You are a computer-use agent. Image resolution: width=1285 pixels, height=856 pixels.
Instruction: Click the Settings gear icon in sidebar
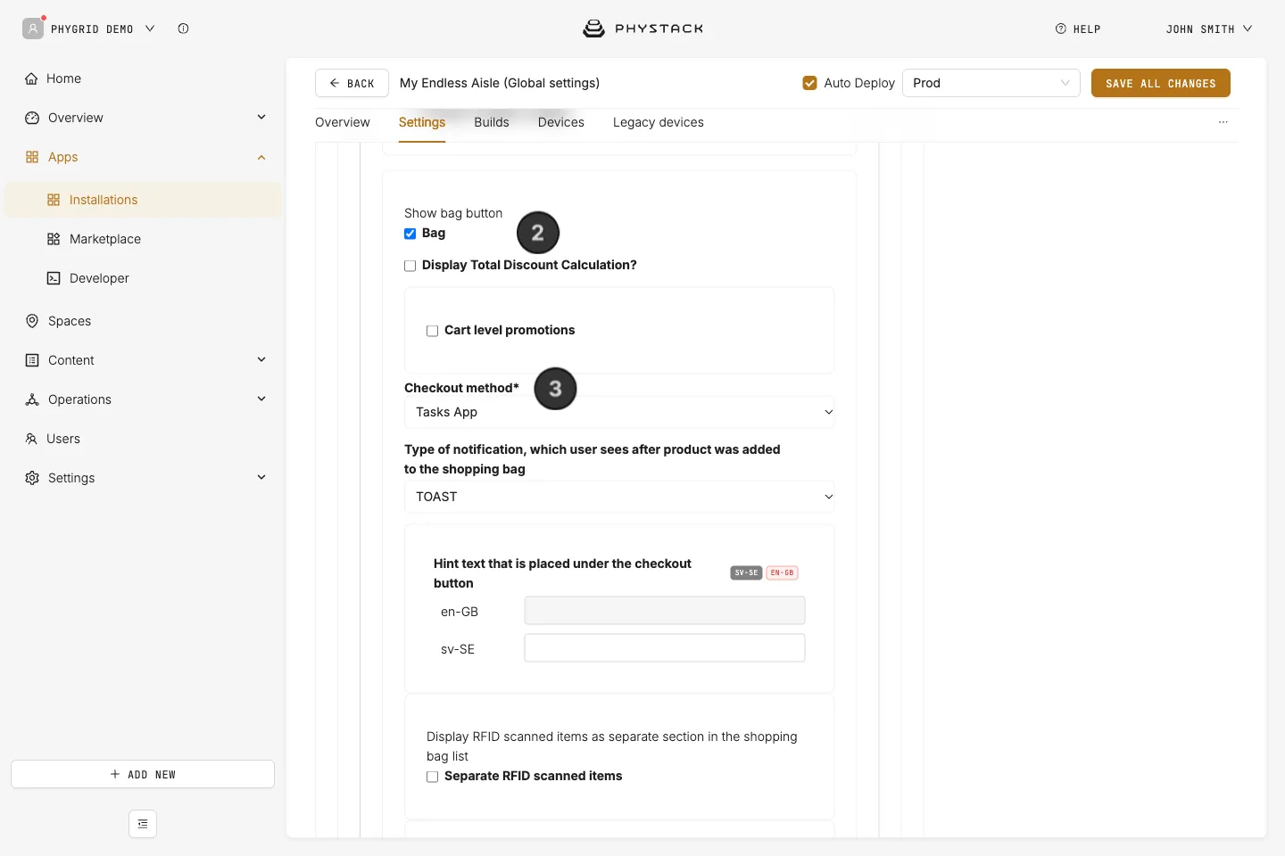(x=32, y=478)
